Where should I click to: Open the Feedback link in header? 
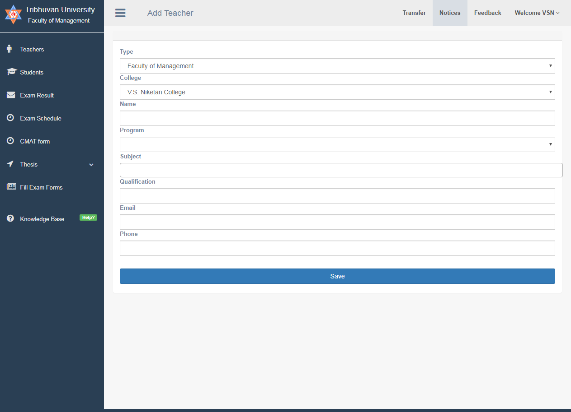(x=487, y=13)
